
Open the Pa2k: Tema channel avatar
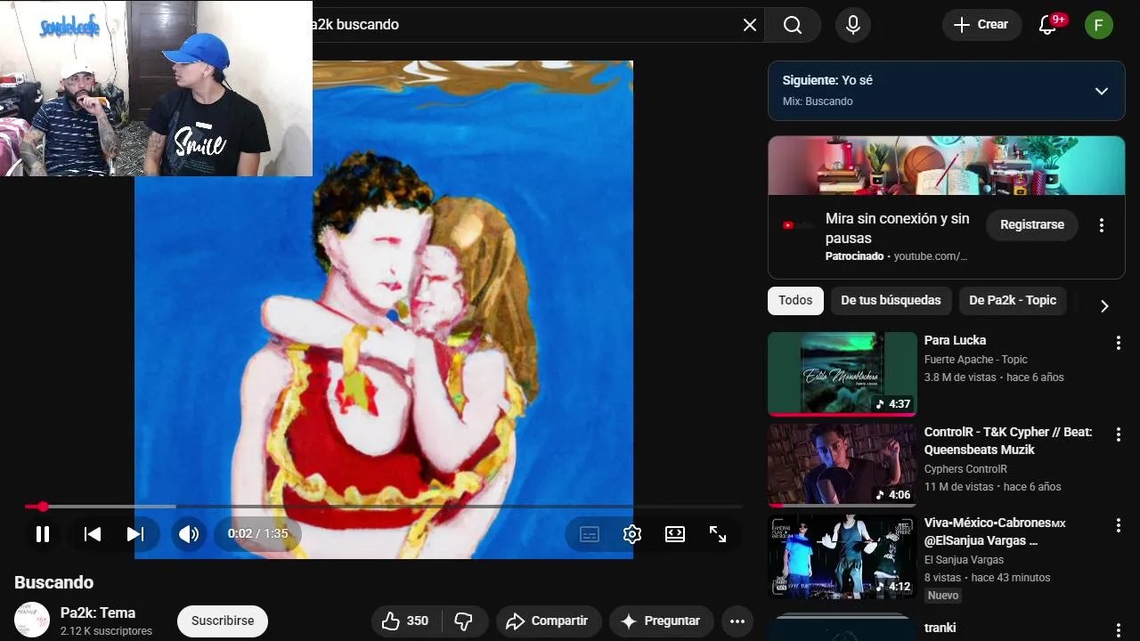32,621
